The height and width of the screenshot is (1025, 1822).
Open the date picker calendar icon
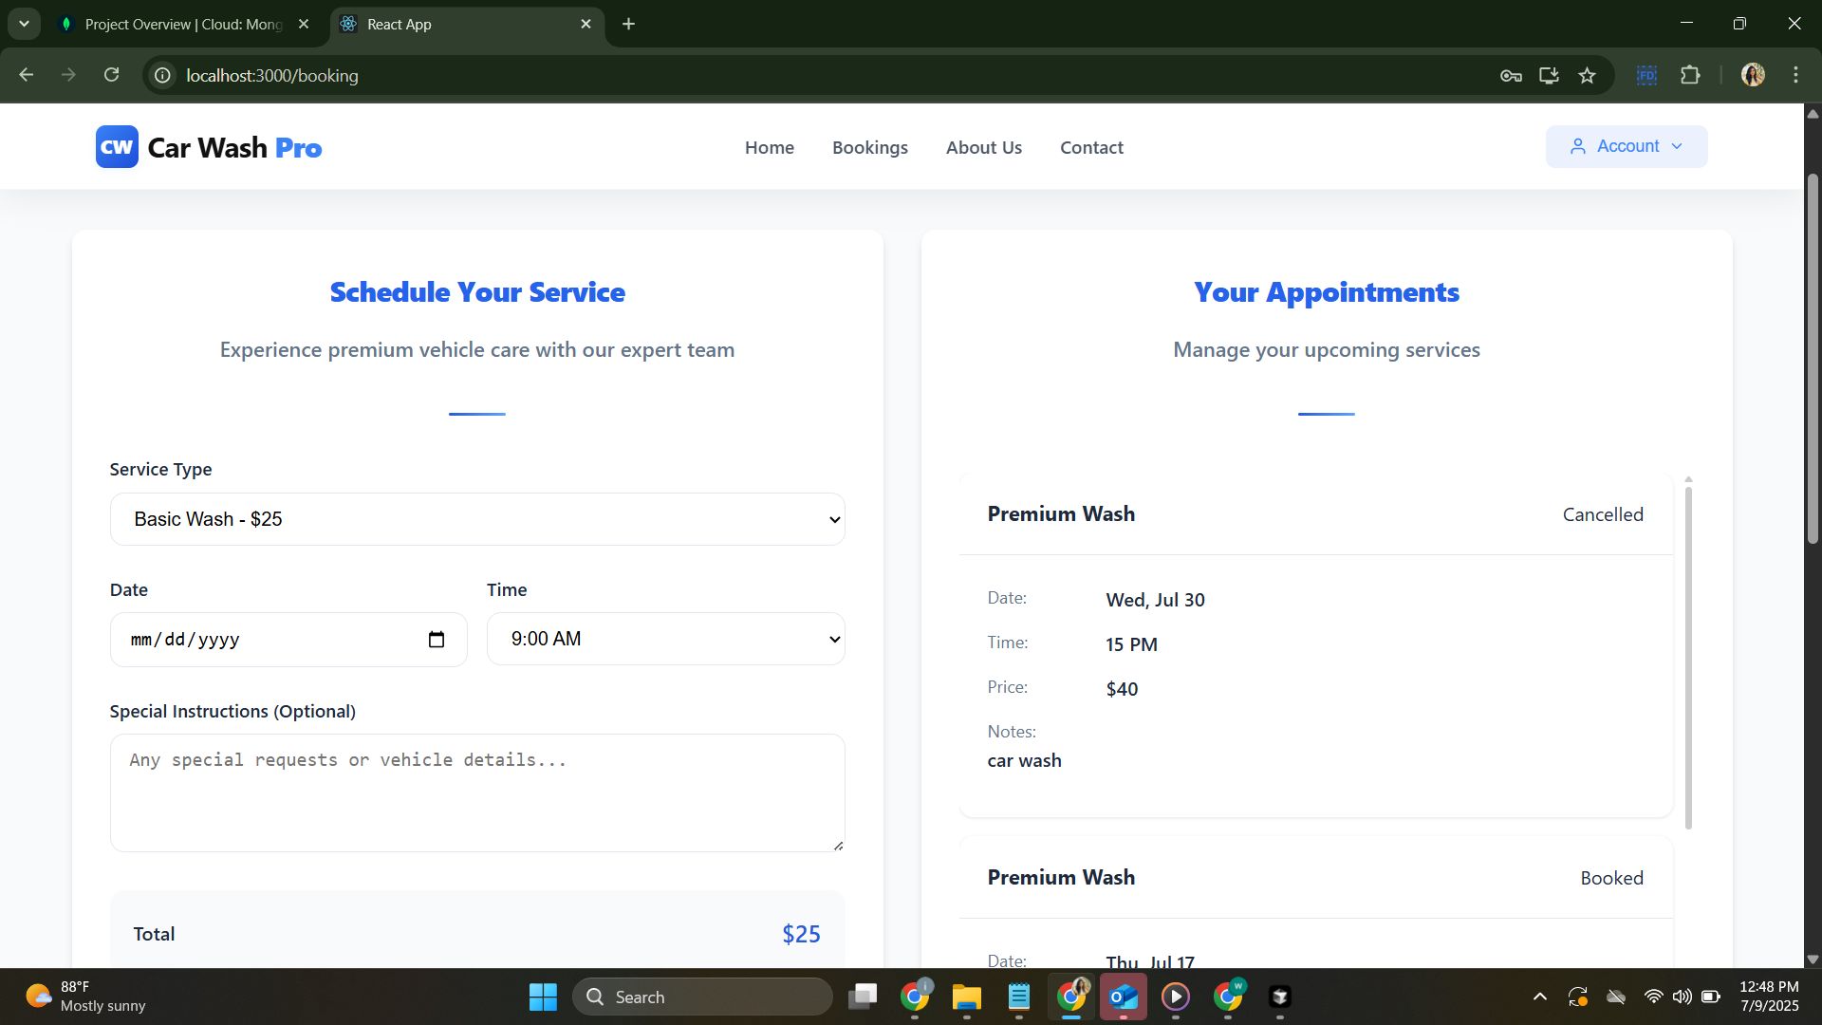437,640
